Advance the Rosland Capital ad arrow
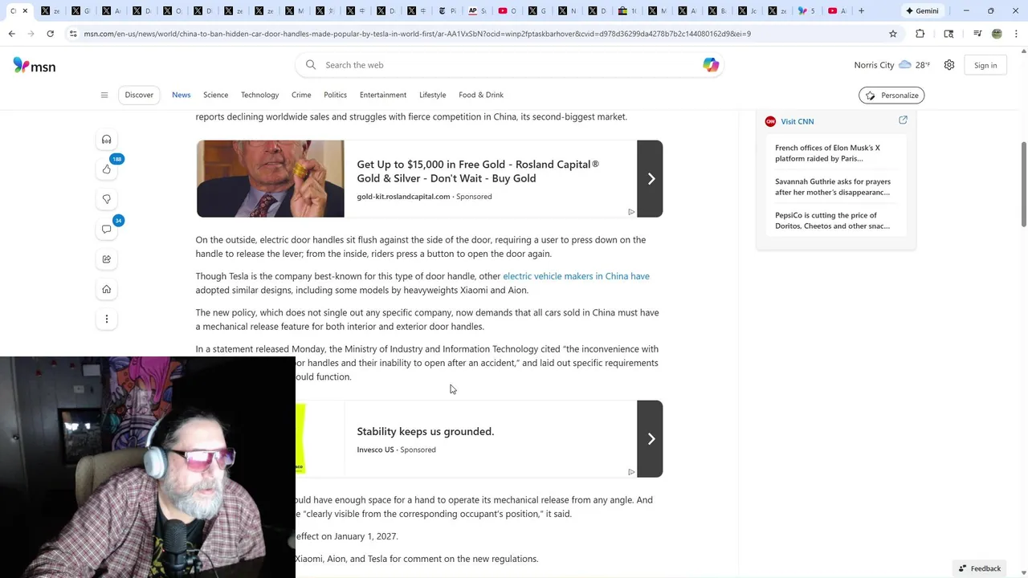1028x578 pixels. (650, 178)
